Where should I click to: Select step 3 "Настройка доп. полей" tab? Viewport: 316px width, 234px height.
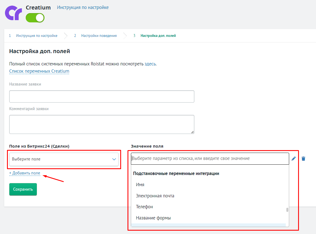coord(158,36)
